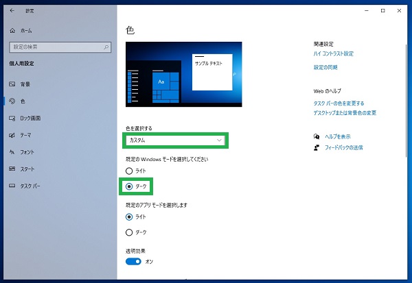Click the フォント font icon
Screen dimensions: 412x283
coord(12,152)
